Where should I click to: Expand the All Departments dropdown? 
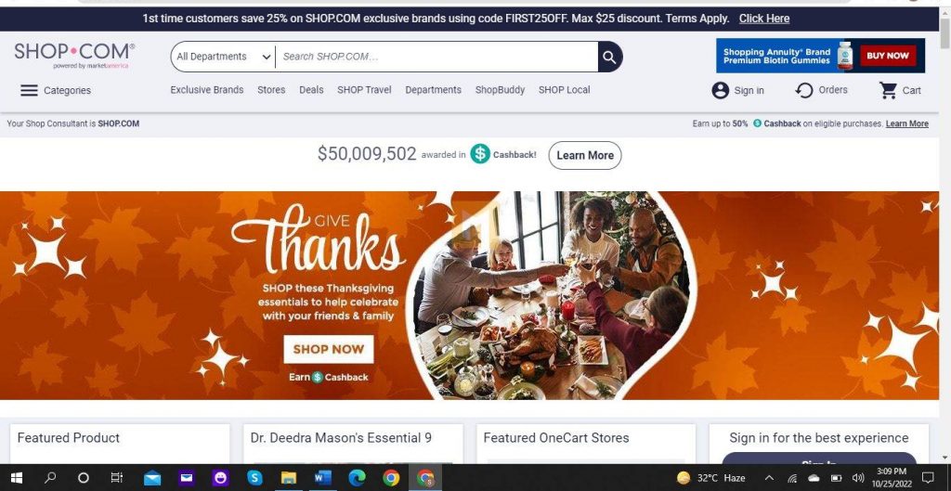(223, 57)
